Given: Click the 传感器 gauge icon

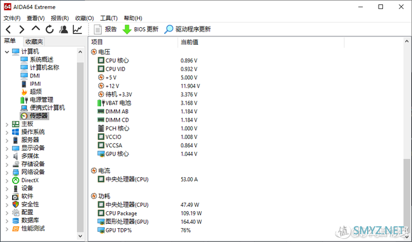Looking at the screenshot, I should [24, 116].
